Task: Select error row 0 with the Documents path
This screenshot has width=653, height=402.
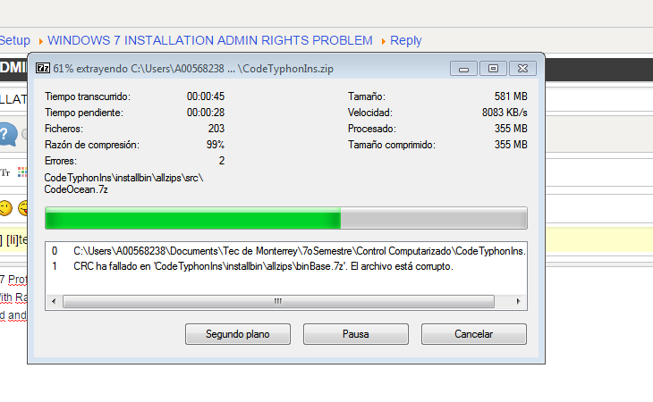Action: click(286, 251)
